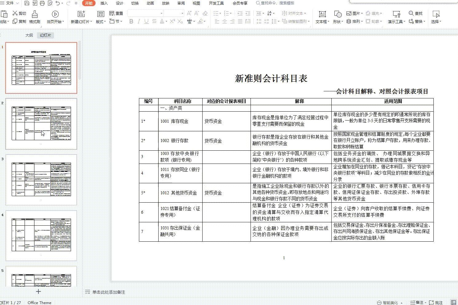Insert a text box using 文本框 icon
Viewport: 458px width, 305px height.
[x=322, y=17]
